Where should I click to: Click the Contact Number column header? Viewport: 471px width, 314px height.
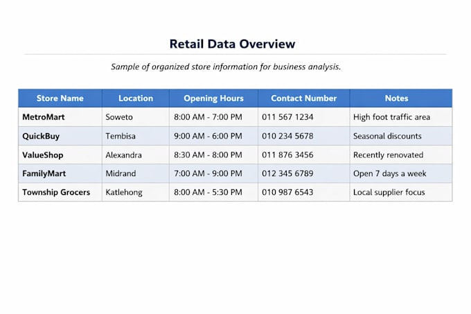tap(303, 98)
